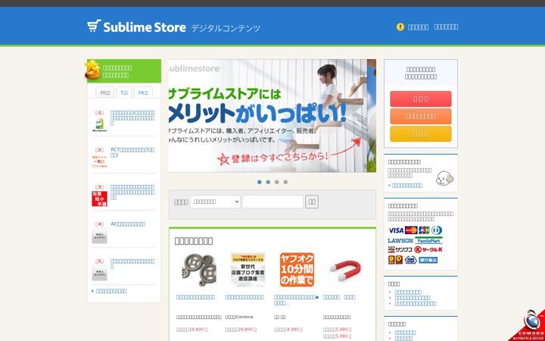Screen dimensions: 545x341
Task: Open the RCT ranking item link
Action: tap(132, 152)
